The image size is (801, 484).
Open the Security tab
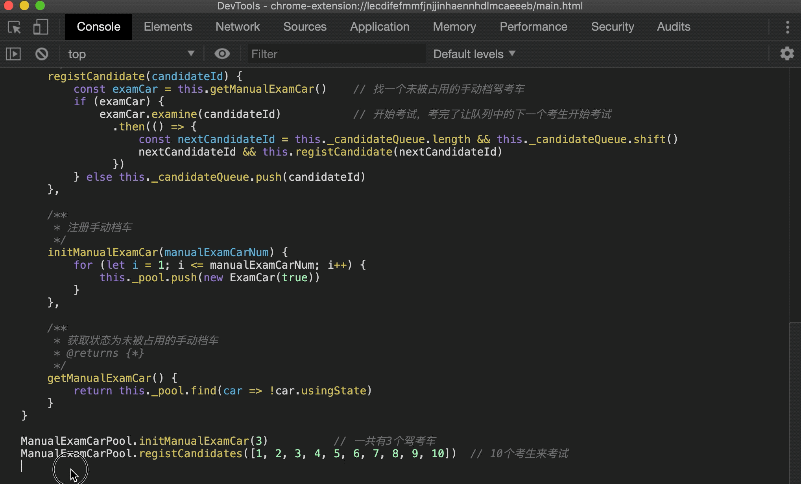[x=613, y=27]
